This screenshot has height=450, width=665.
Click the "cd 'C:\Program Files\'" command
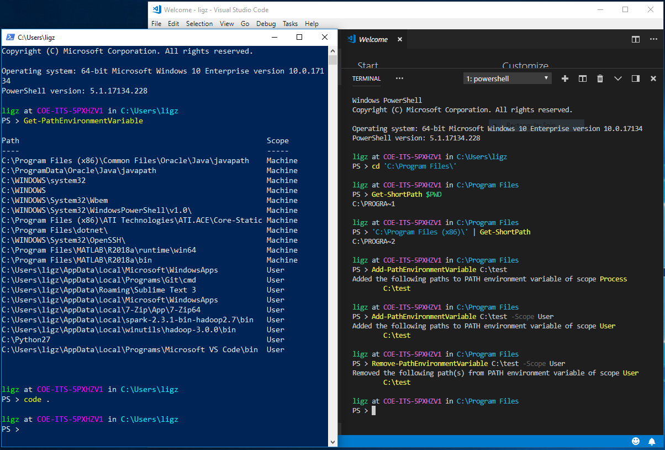[x=414, y=166]
